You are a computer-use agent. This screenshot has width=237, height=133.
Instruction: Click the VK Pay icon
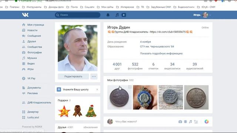tap(24, 78)
